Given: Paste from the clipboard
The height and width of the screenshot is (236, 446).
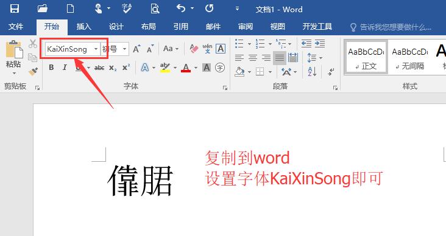Looking at the screenshot, I should [13, 50].
